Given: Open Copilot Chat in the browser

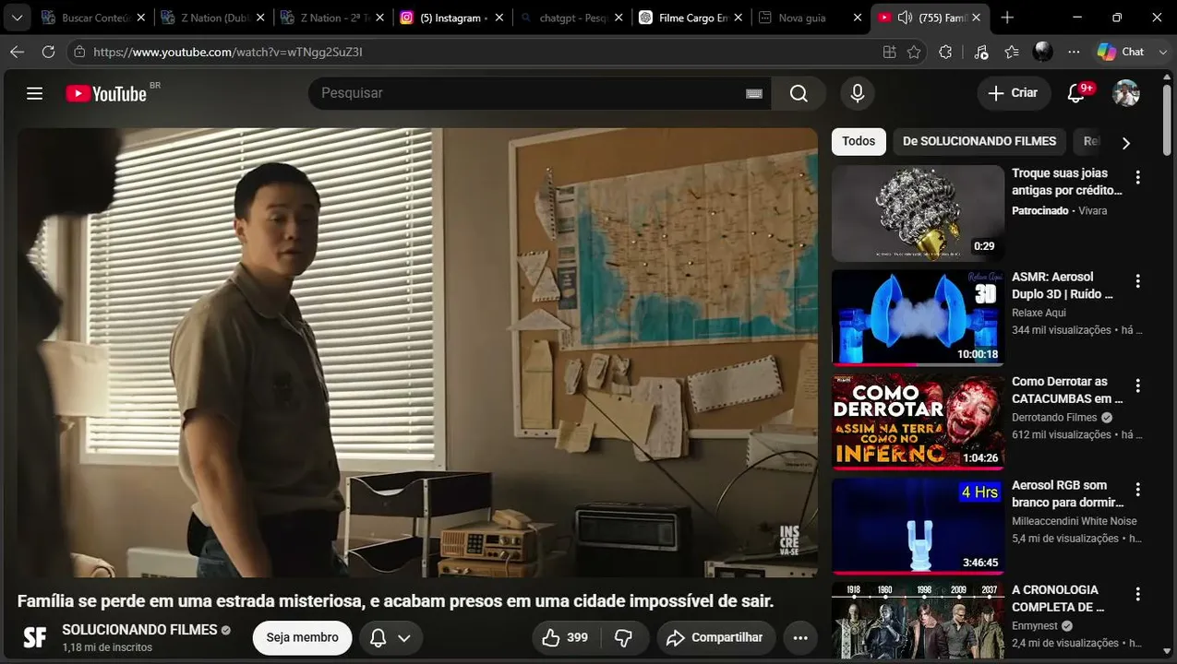Looking at the screenshot, I should tap(1120, 52).
